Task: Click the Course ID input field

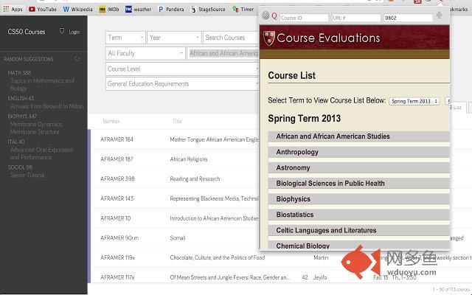Action: pyautogui.click(x=302, y=16)
